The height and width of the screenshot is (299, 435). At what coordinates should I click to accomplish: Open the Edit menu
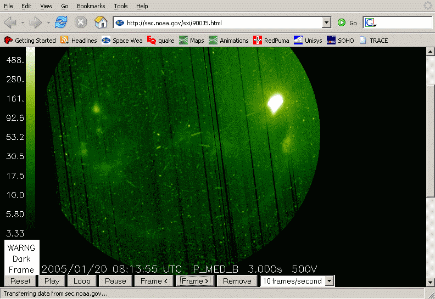pyautogui.click(x=26, y=6)
